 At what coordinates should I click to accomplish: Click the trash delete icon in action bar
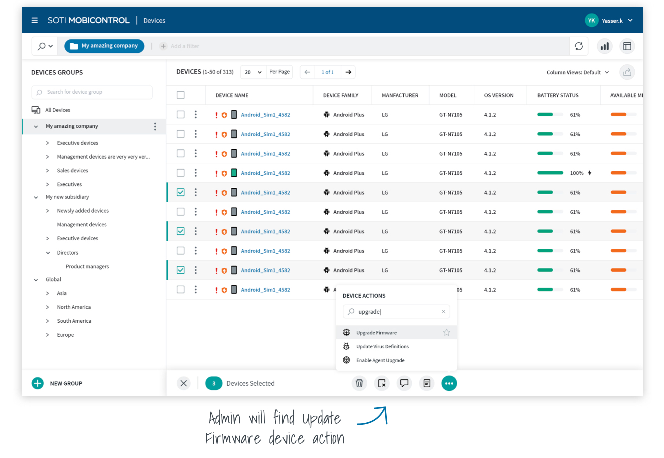tap(359, 383)
